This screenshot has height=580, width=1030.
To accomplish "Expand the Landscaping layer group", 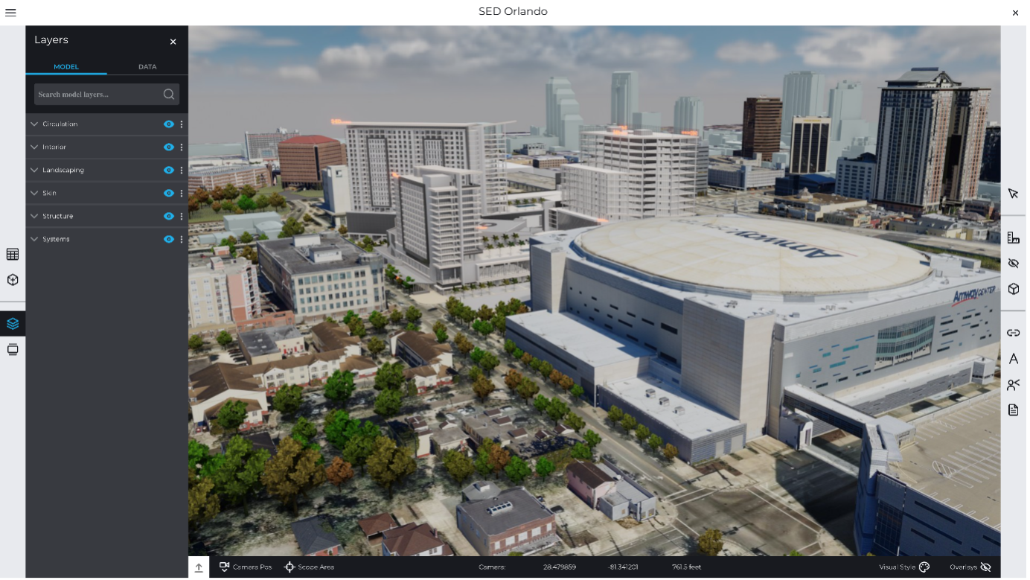I will coord(34,171).
